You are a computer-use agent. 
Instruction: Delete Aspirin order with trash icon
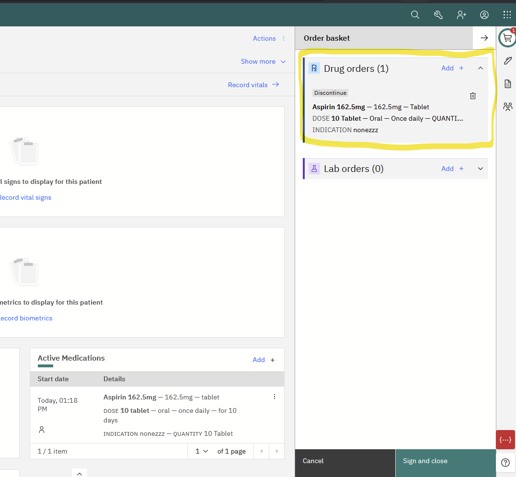pos(473,96)
